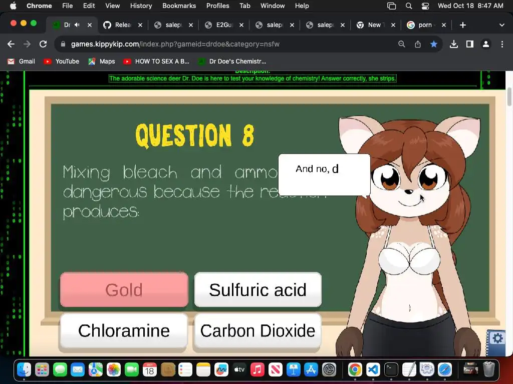Open the zoom magnifier in address bar
This screenshot has height=384, width=513.
point(401,44)
